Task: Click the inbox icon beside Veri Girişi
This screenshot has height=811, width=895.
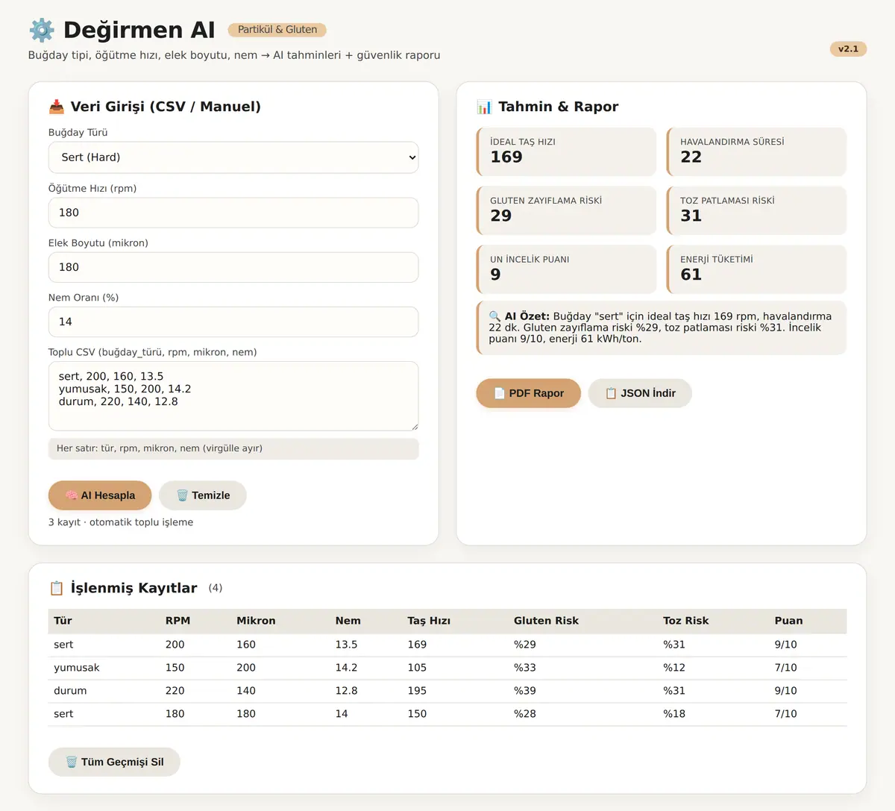Action: pos(57,107)
